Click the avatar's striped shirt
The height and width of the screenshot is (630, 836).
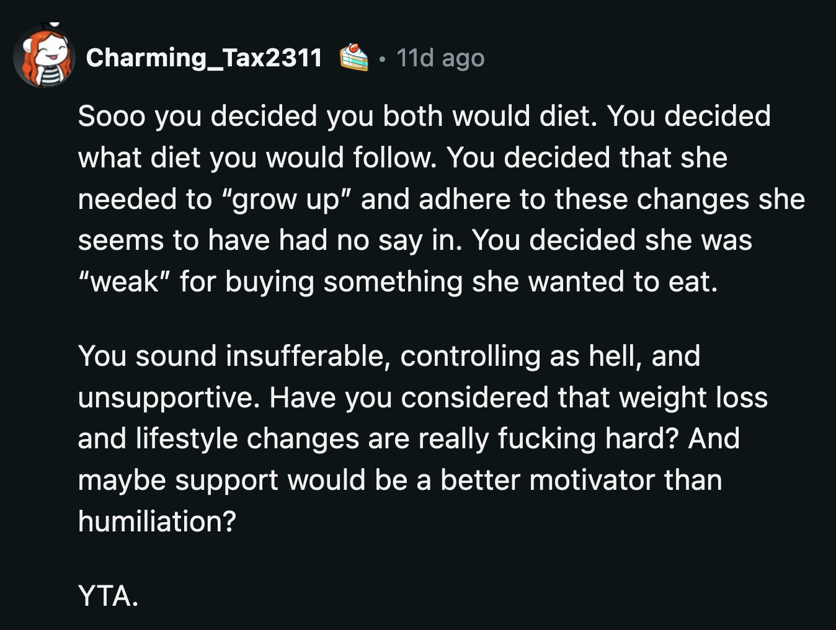(x=50, y=76)
